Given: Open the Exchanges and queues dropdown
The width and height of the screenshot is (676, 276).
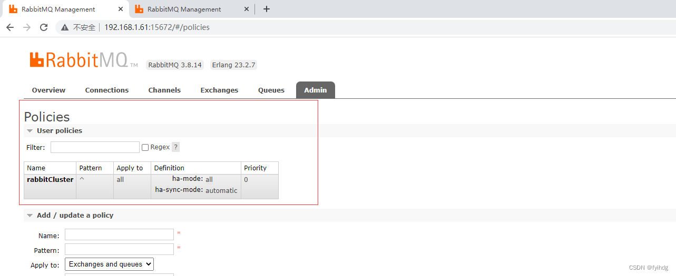Looking at the screenshot, I should (109, 264).
